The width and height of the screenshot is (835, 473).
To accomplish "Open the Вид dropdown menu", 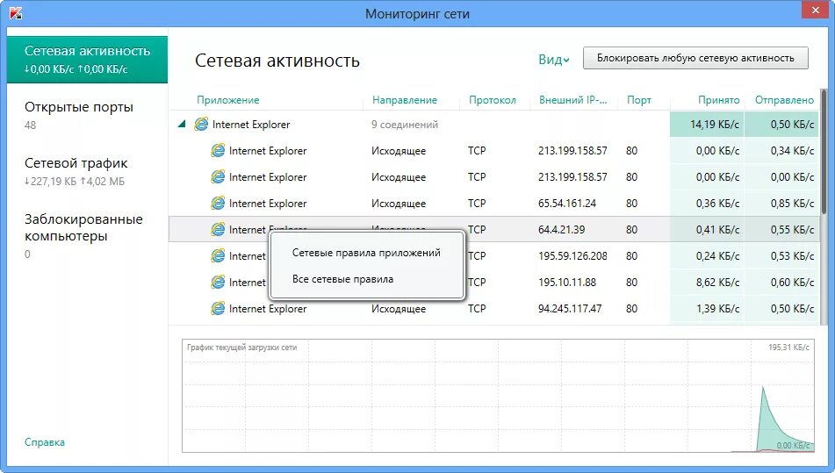I will click(x=554, y=60).
